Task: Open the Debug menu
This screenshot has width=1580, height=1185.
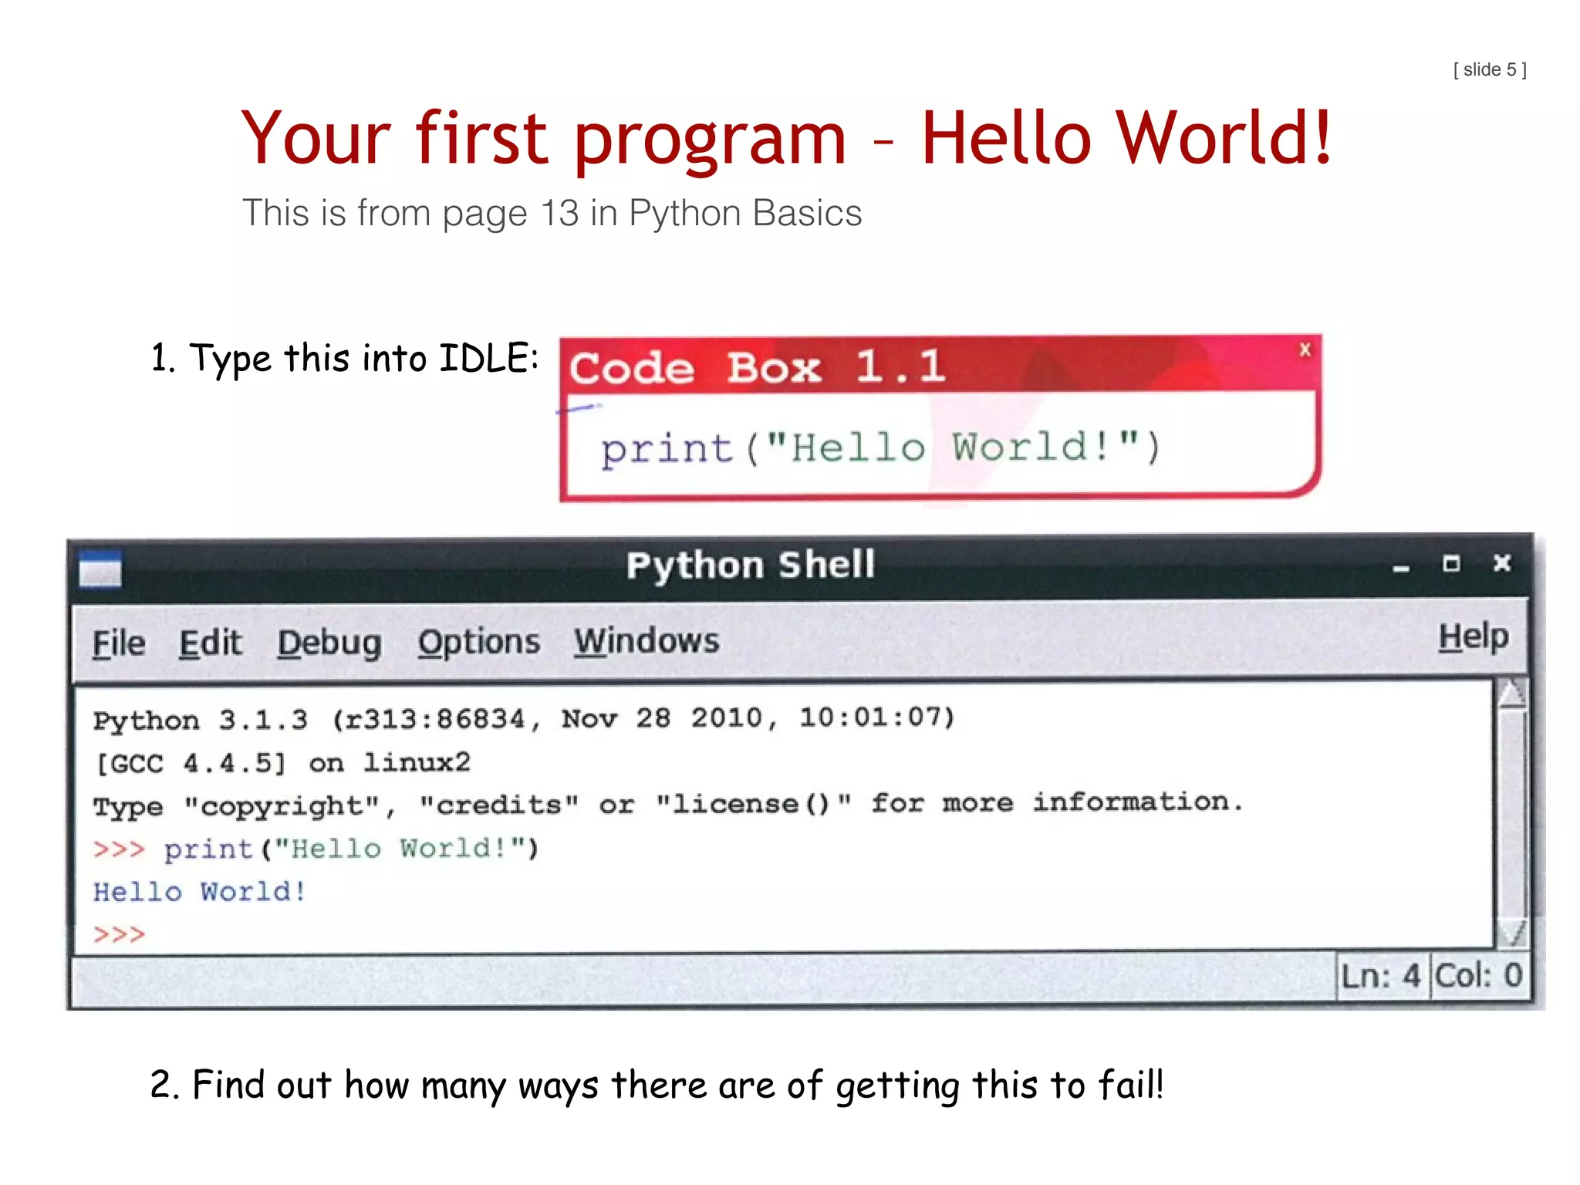Action: tap(329, 643)
